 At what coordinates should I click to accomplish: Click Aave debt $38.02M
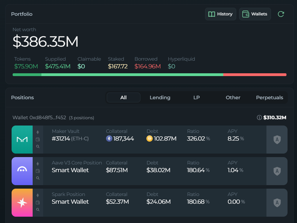click(159, 170)
